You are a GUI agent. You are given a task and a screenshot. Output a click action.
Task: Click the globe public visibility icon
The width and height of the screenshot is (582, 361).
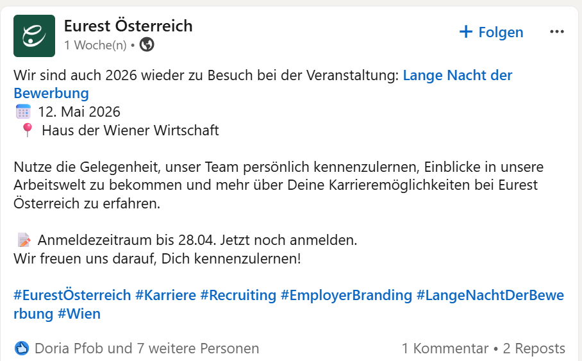pos(147,45)
